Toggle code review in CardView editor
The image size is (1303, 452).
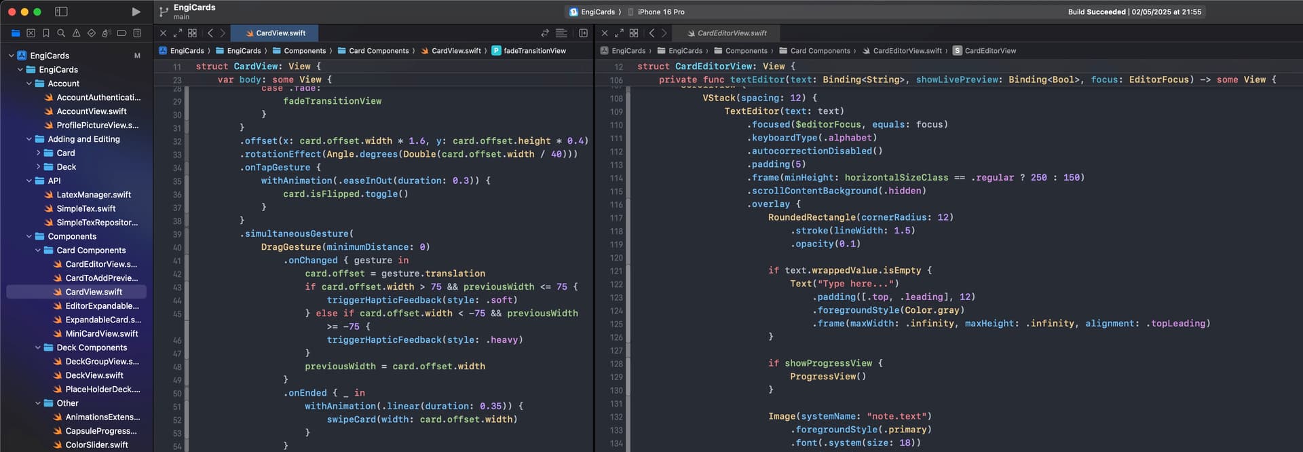[545, 33]
